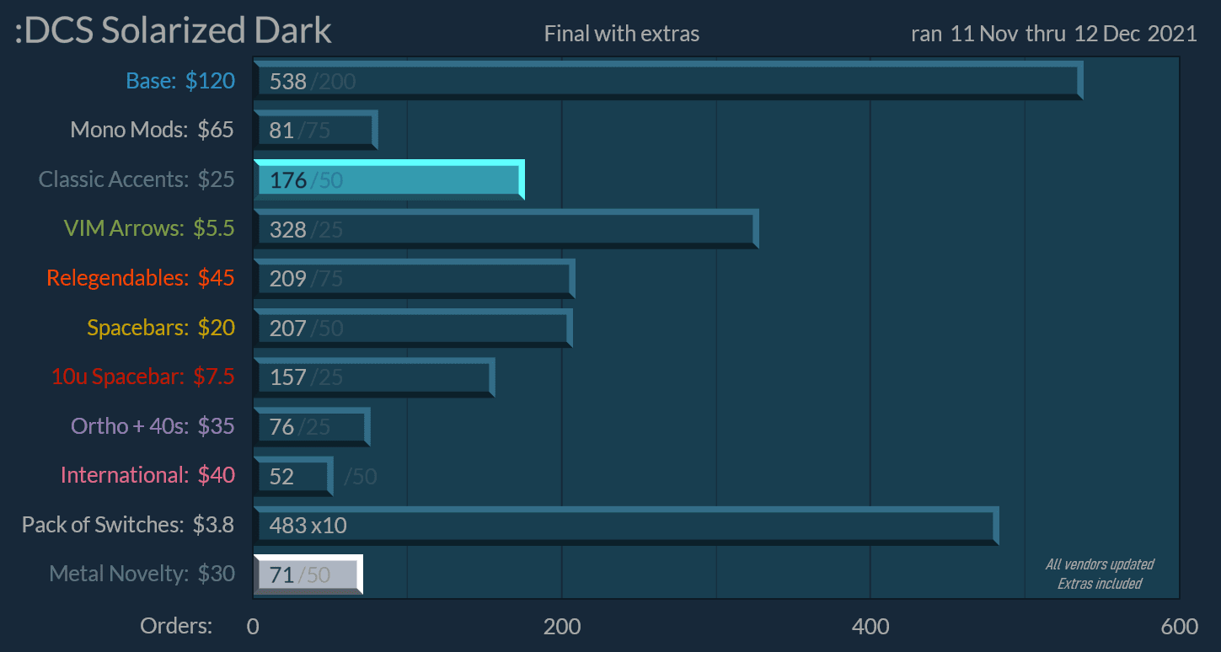Click the Metal Novelty $30 label
The height and width of the screenshot is (652, 1221).
[142, 574]
